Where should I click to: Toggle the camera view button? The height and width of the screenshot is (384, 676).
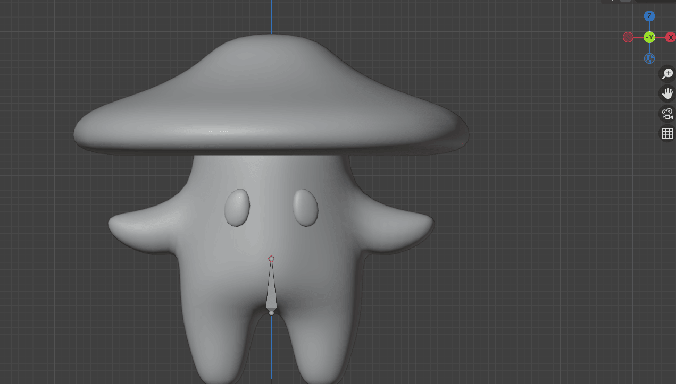click(x=667, y=113)
